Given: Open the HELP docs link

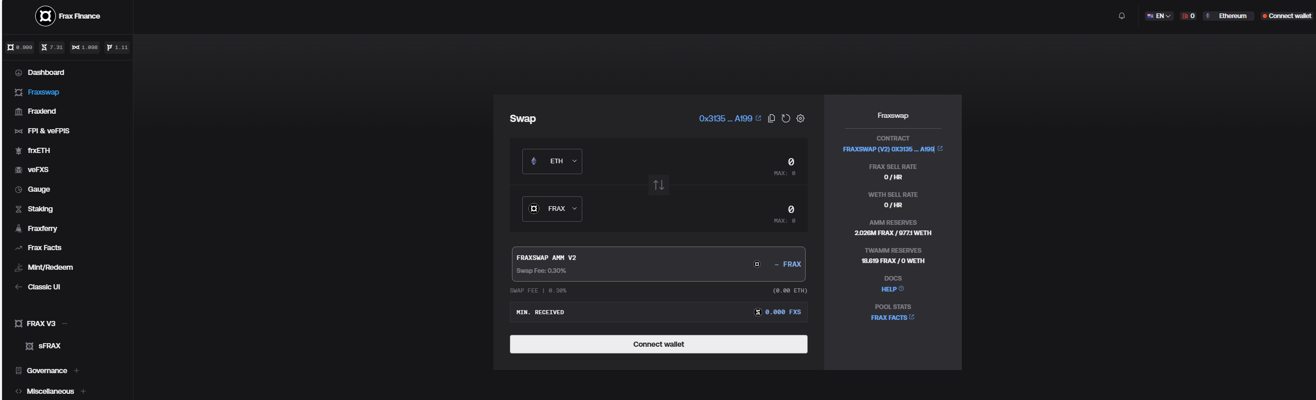Looking at the screenshot, I should [x=889, y=289].
